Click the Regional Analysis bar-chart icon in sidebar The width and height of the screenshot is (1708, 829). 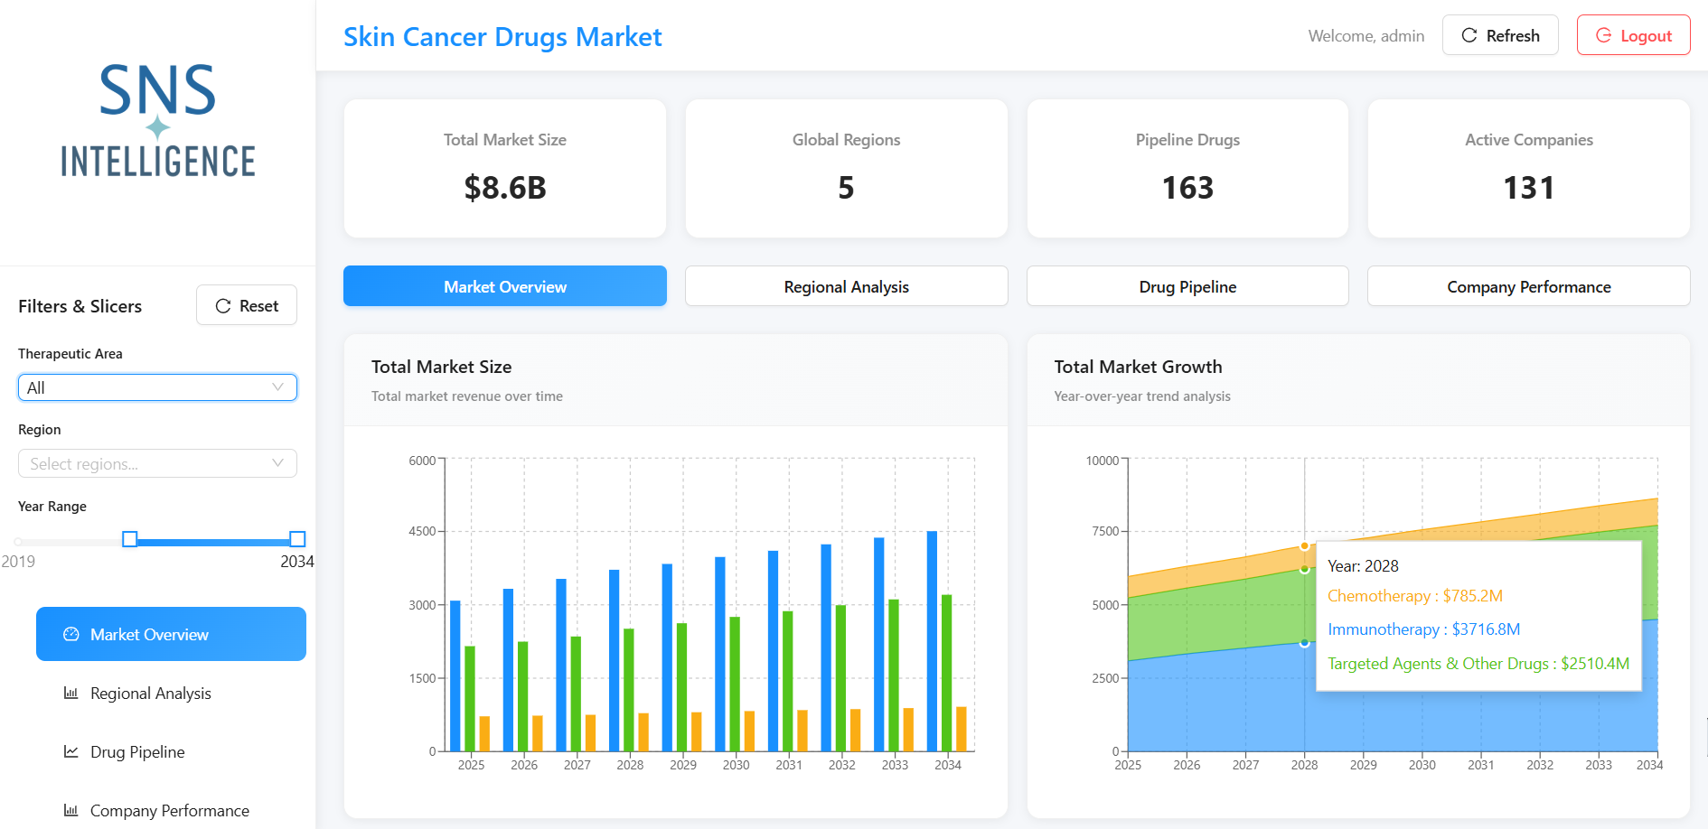coord(70,693)
